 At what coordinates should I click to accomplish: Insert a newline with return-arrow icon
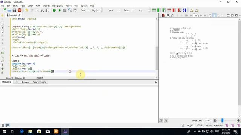pyautogui.click(x=2, y=48)
